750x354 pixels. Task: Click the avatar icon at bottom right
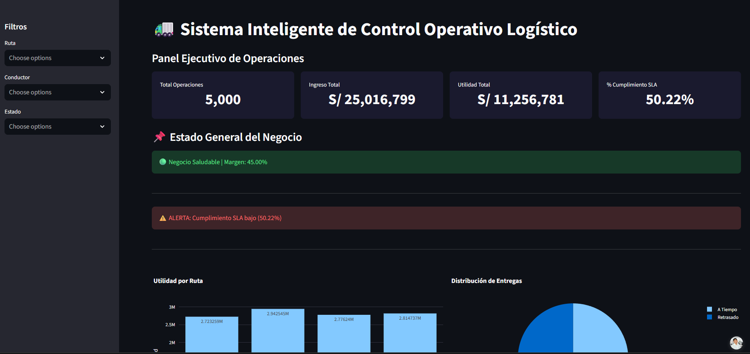tap(736, 343)
